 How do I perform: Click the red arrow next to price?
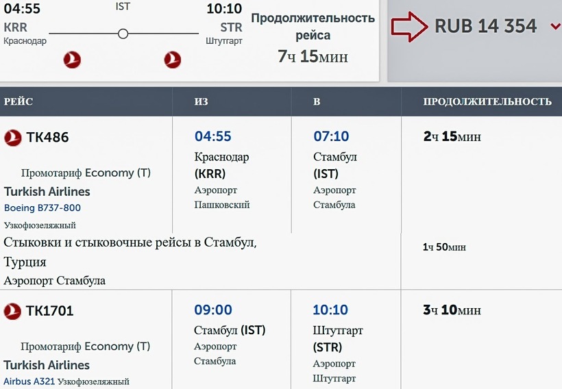409,27
